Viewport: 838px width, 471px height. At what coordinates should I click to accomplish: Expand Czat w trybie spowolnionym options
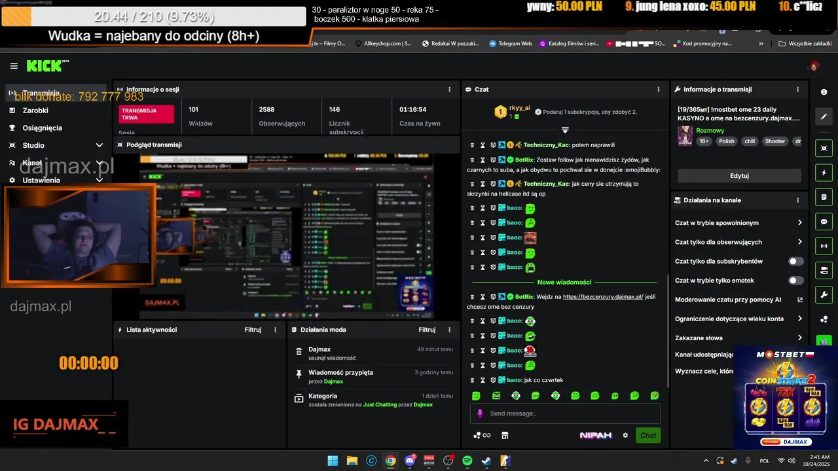800,223
